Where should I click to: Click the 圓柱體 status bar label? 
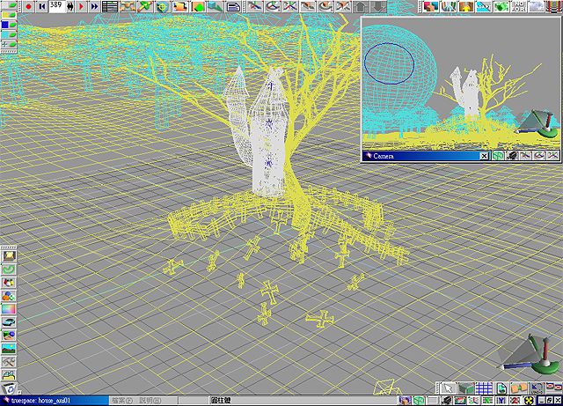tap(220, 400)
